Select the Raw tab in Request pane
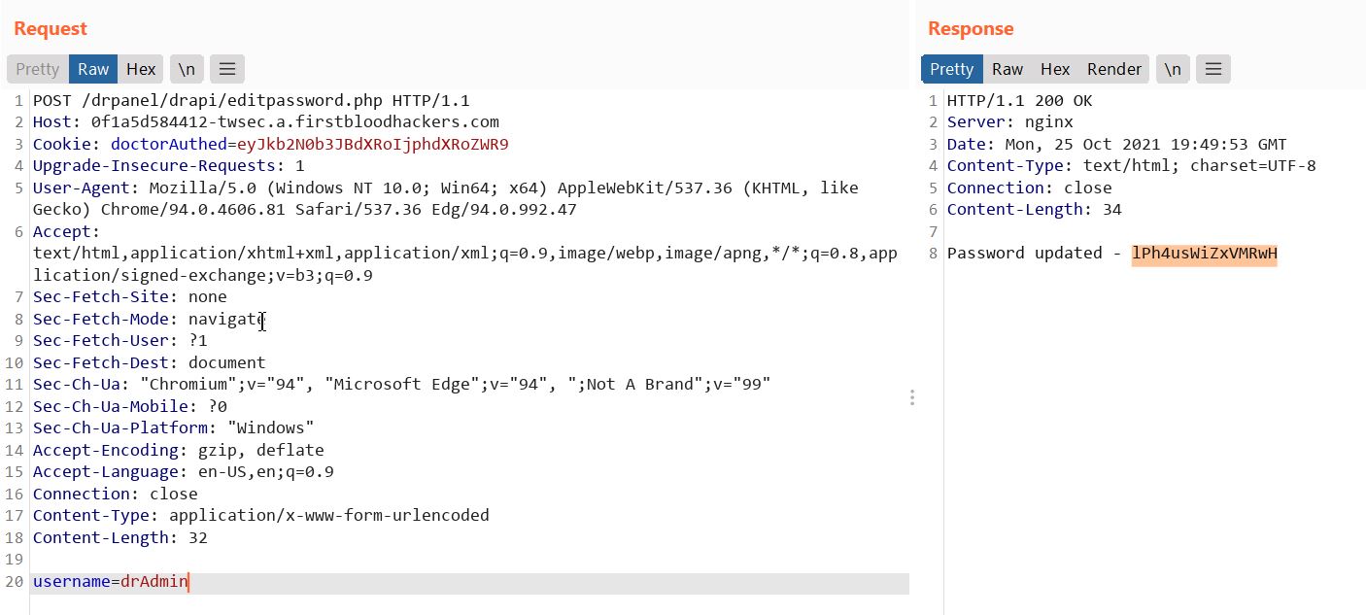The height and width of the screenshot is (615, 1366). coord(93,69)
